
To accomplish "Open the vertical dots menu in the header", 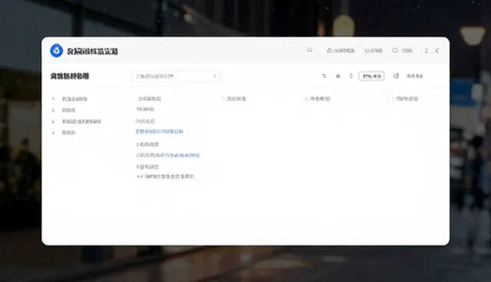I will click(426, 51).
